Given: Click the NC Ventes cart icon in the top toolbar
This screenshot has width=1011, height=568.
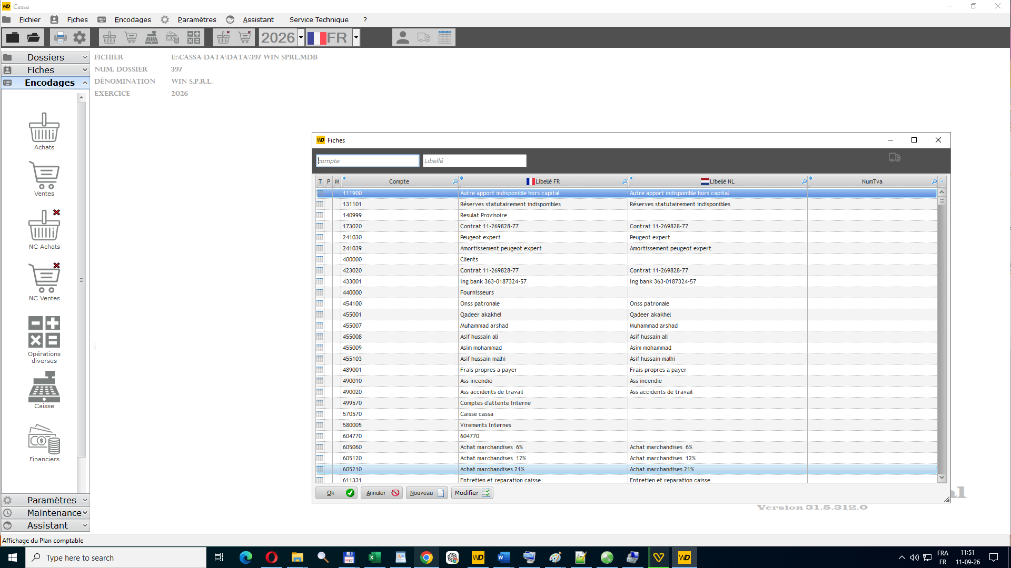Looking at the screenshot, I should point(244,37).
